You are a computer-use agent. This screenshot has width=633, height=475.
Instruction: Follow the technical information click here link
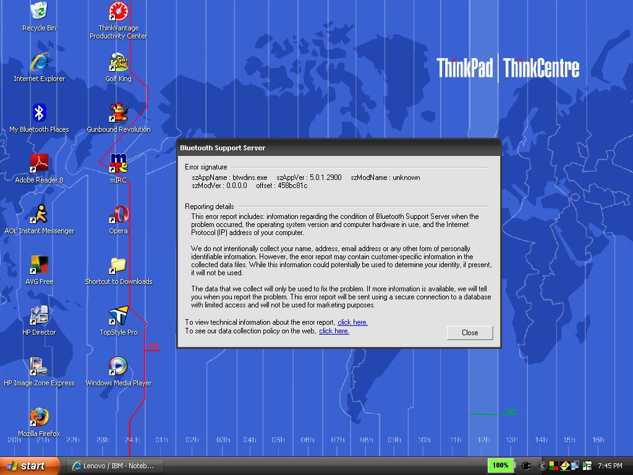pyautogui.click(x=352, y=322)
